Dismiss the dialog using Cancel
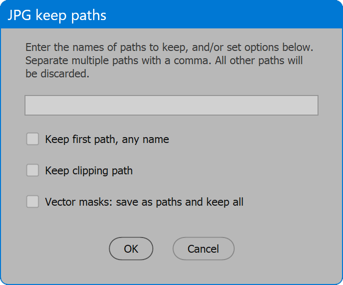Viewport: 343px width, 285px height. tap(203, 249)
